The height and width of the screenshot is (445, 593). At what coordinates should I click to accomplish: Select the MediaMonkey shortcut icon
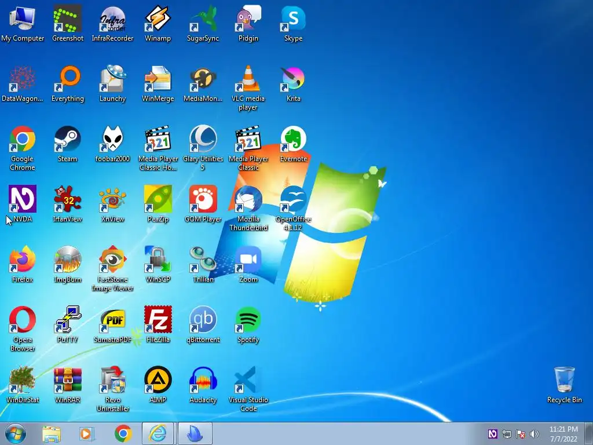click(203, 79)
